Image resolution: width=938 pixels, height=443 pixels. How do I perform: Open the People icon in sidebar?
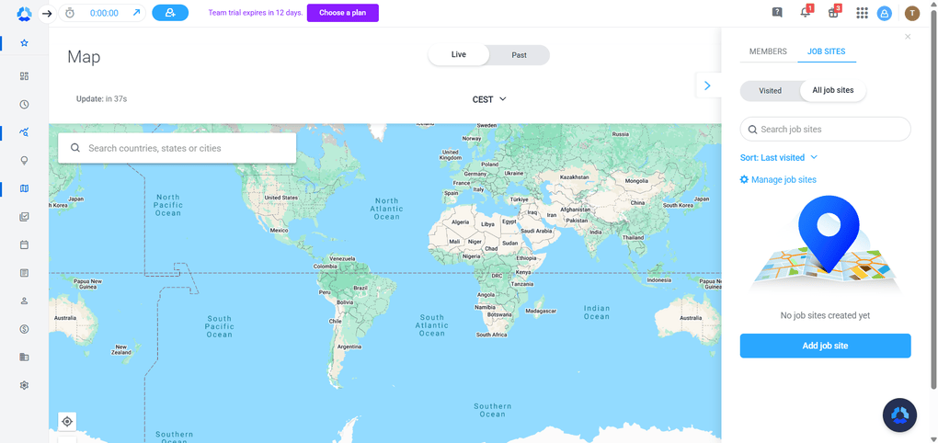coord(25,301)
